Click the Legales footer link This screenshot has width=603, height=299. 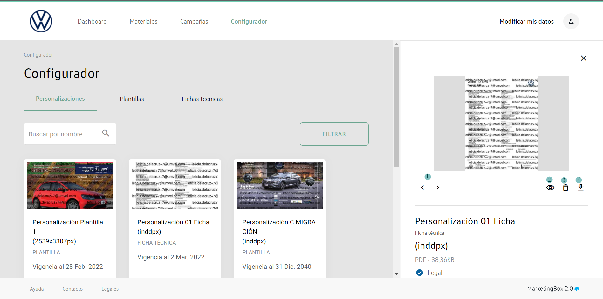(x=110, y=289)
